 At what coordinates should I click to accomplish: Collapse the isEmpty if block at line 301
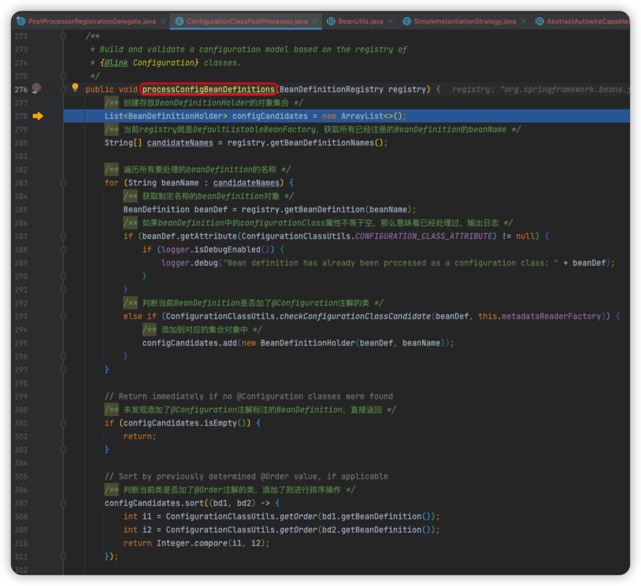tap(63, 423)
